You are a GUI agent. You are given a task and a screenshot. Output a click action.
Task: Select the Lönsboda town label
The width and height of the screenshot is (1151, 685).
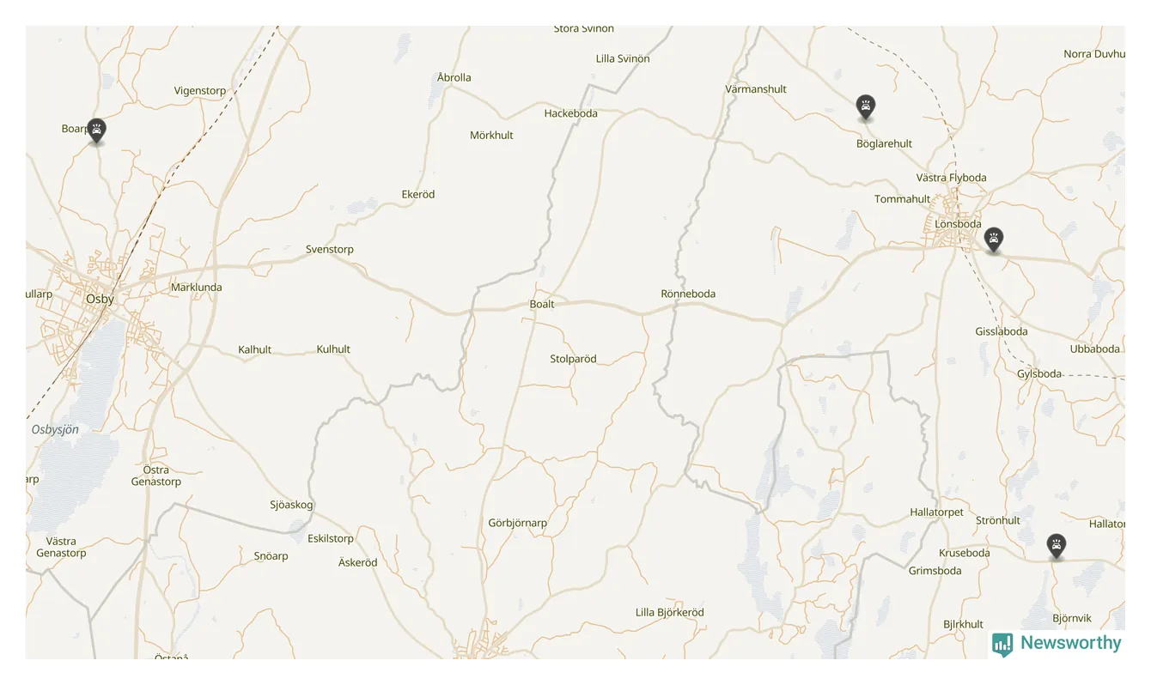click(958, 224)
